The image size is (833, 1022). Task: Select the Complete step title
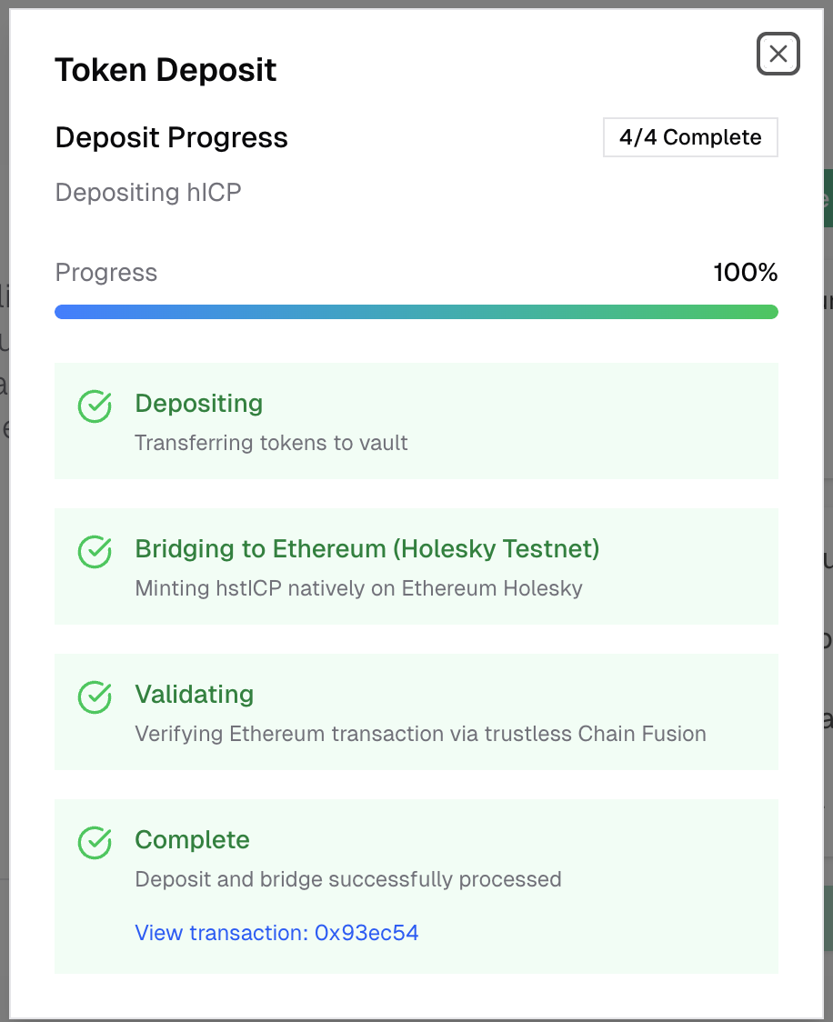[x=192, y=840]
